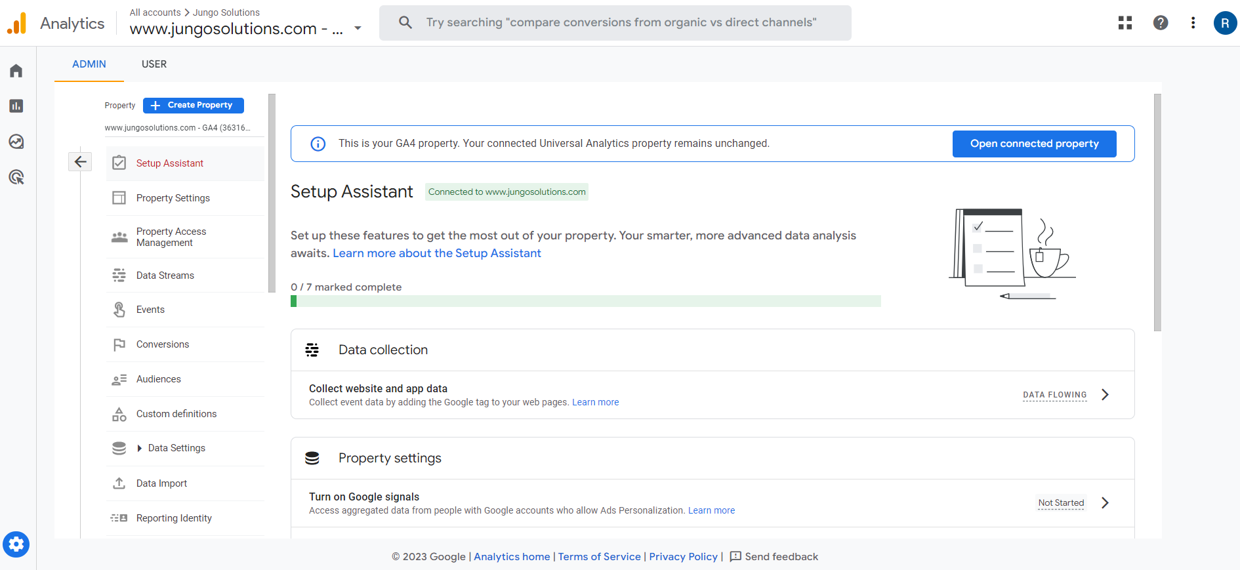1240x570 pixels.
Task: Open the Explore icon in sidebar
Action: coord(16,142)
